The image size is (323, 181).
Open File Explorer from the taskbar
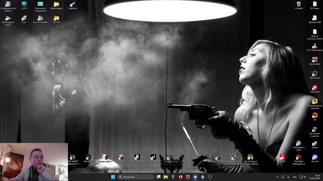166,177
